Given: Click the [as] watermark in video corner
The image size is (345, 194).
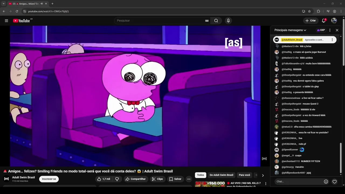Looking at the screenshot, I should pos(264,158).
